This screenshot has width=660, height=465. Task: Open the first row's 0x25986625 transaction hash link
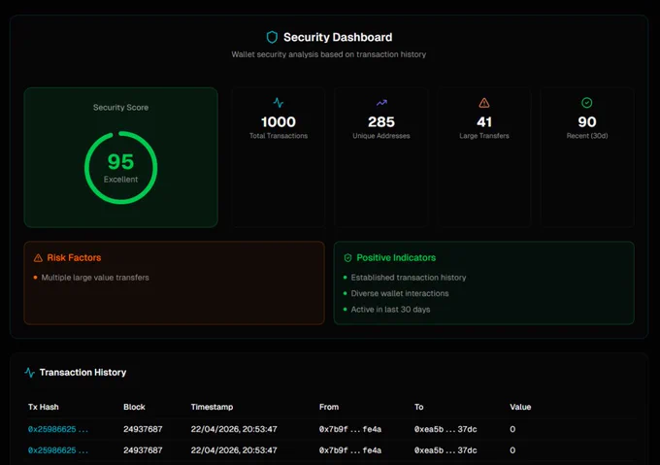pyautogui.click(x=58, y=429)
